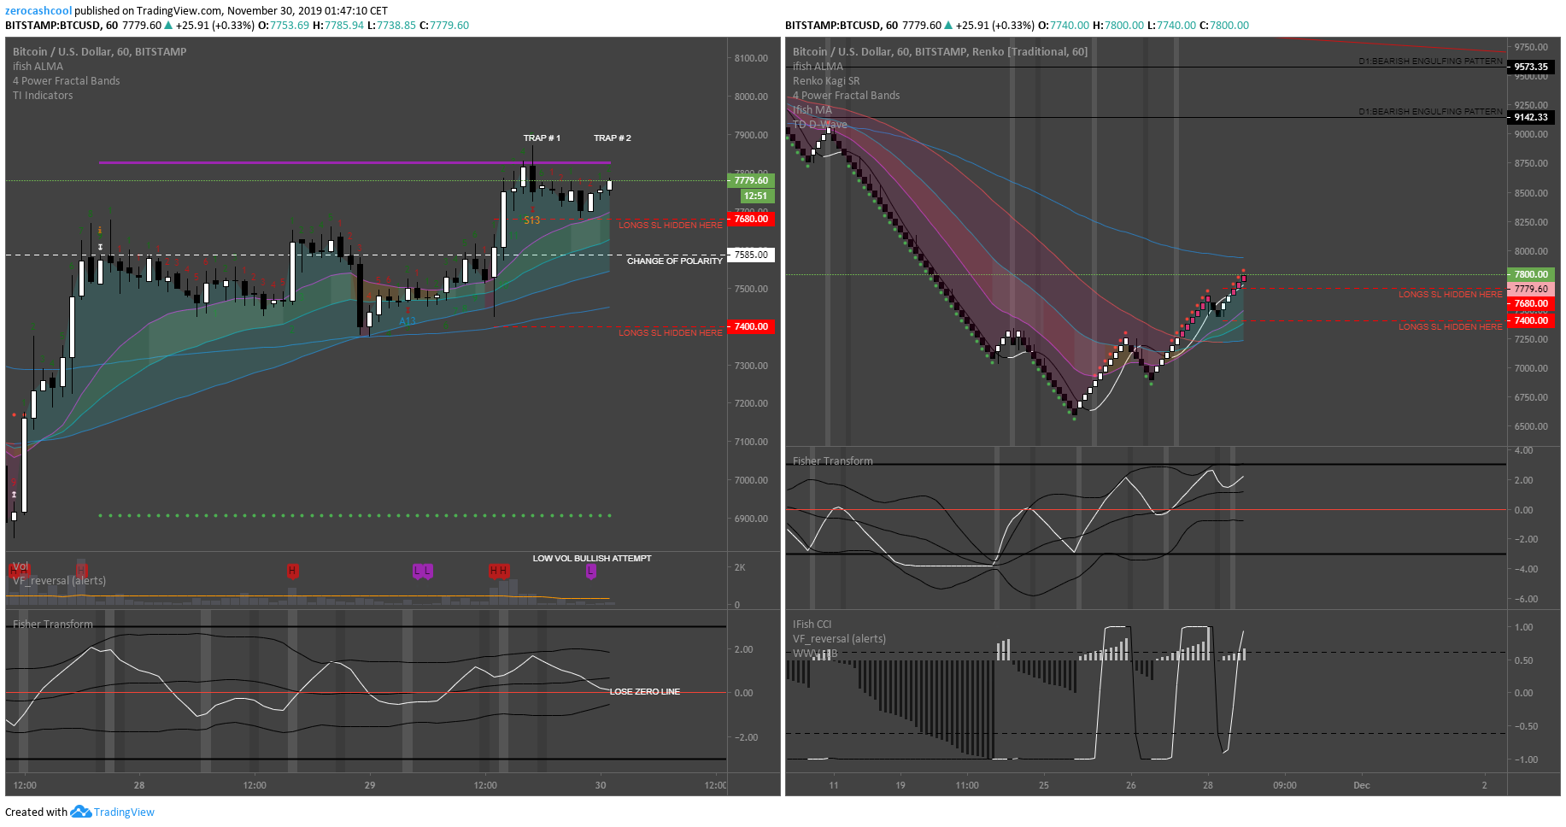Open the zerocashcool author profile link

[x=38, y=10]
